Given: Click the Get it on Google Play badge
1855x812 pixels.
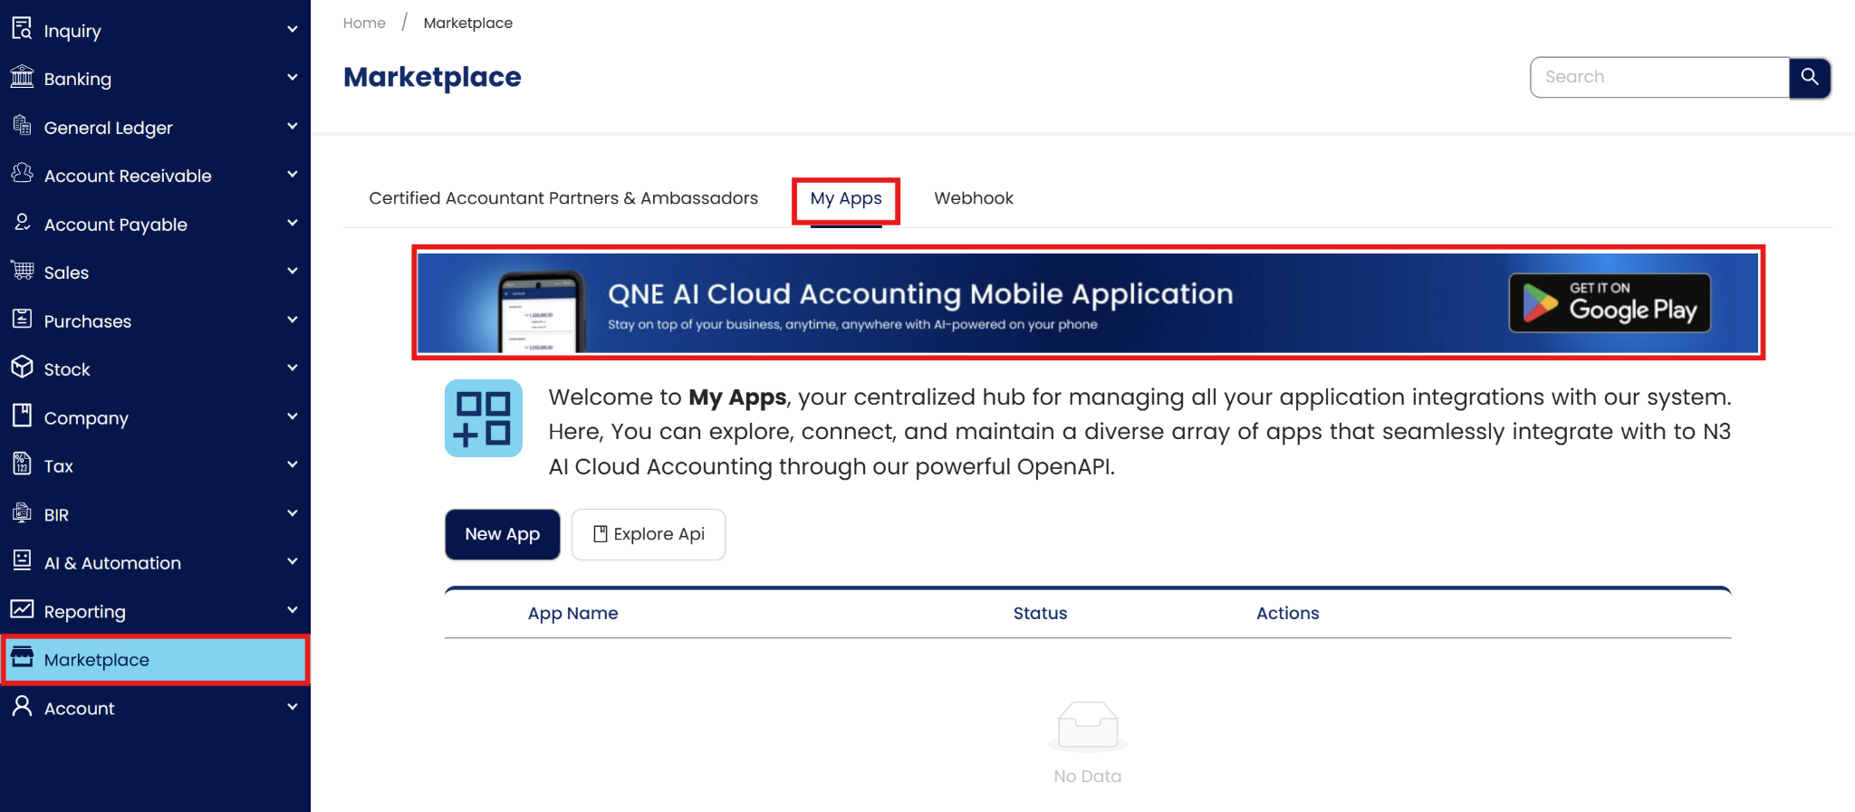Looking at the screenshot, I should [1610, 303].
